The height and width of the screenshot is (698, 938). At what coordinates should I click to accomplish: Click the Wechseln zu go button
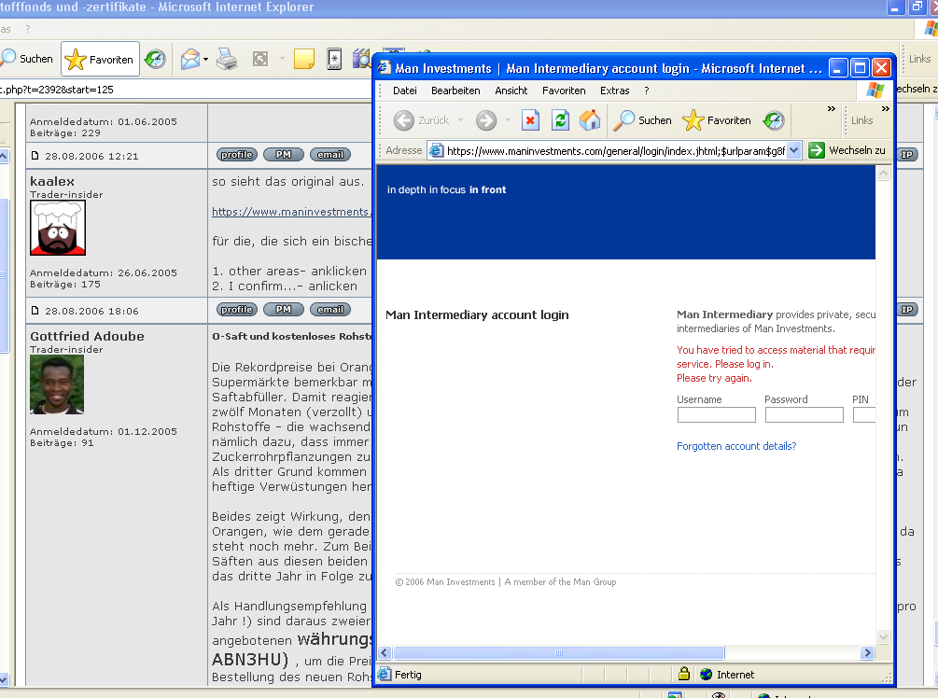(847, 150)
